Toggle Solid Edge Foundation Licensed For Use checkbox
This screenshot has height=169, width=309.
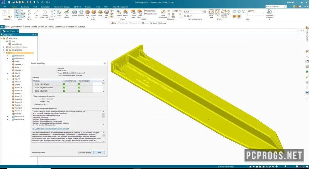click(x=64, y=87)
